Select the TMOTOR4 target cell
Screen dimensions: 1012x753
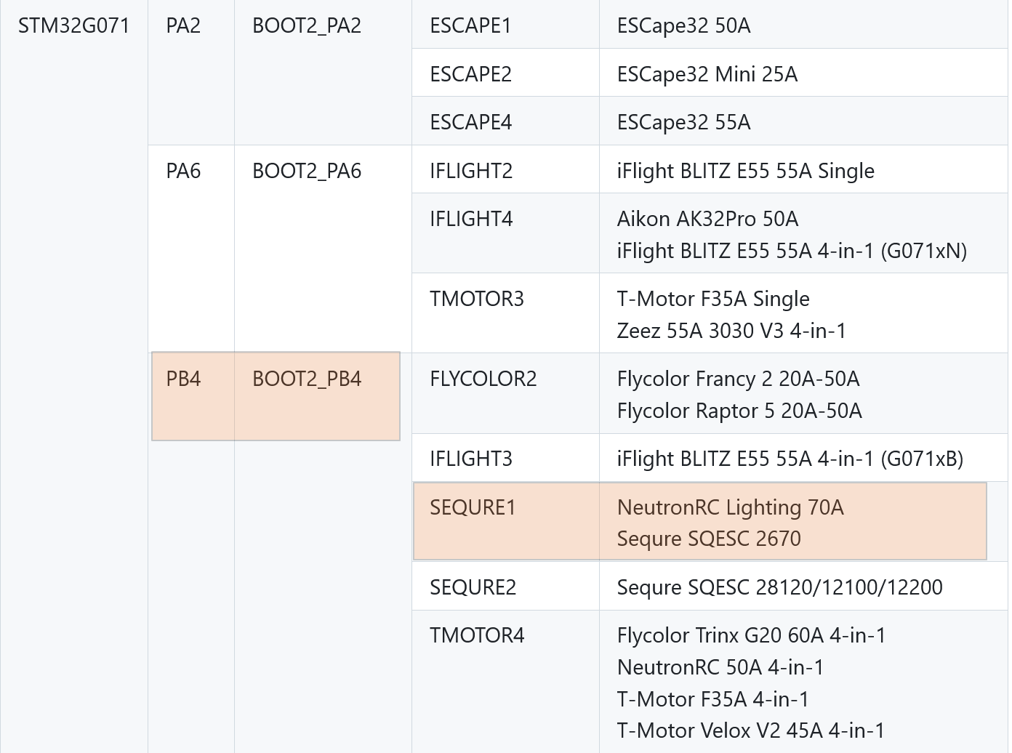(505, 682)
